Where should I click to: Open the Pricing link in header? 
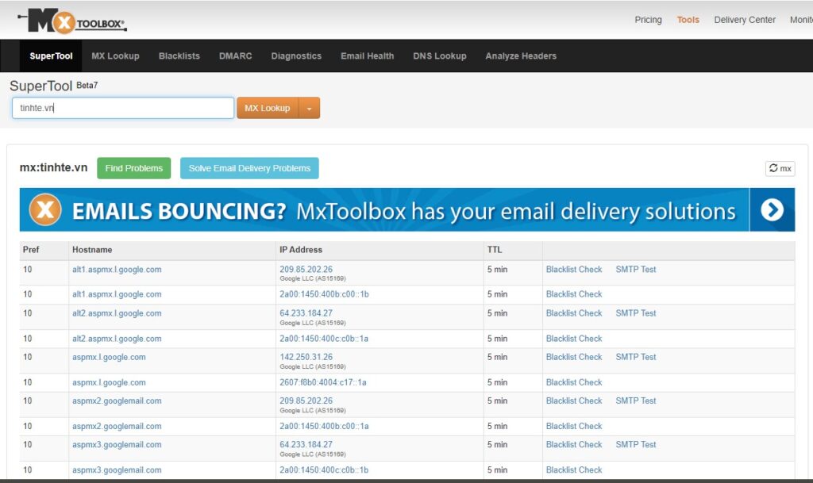[648, 20]
